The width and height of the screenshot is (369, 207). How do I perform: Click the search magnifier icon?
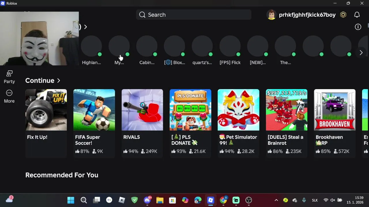(142, 15)
